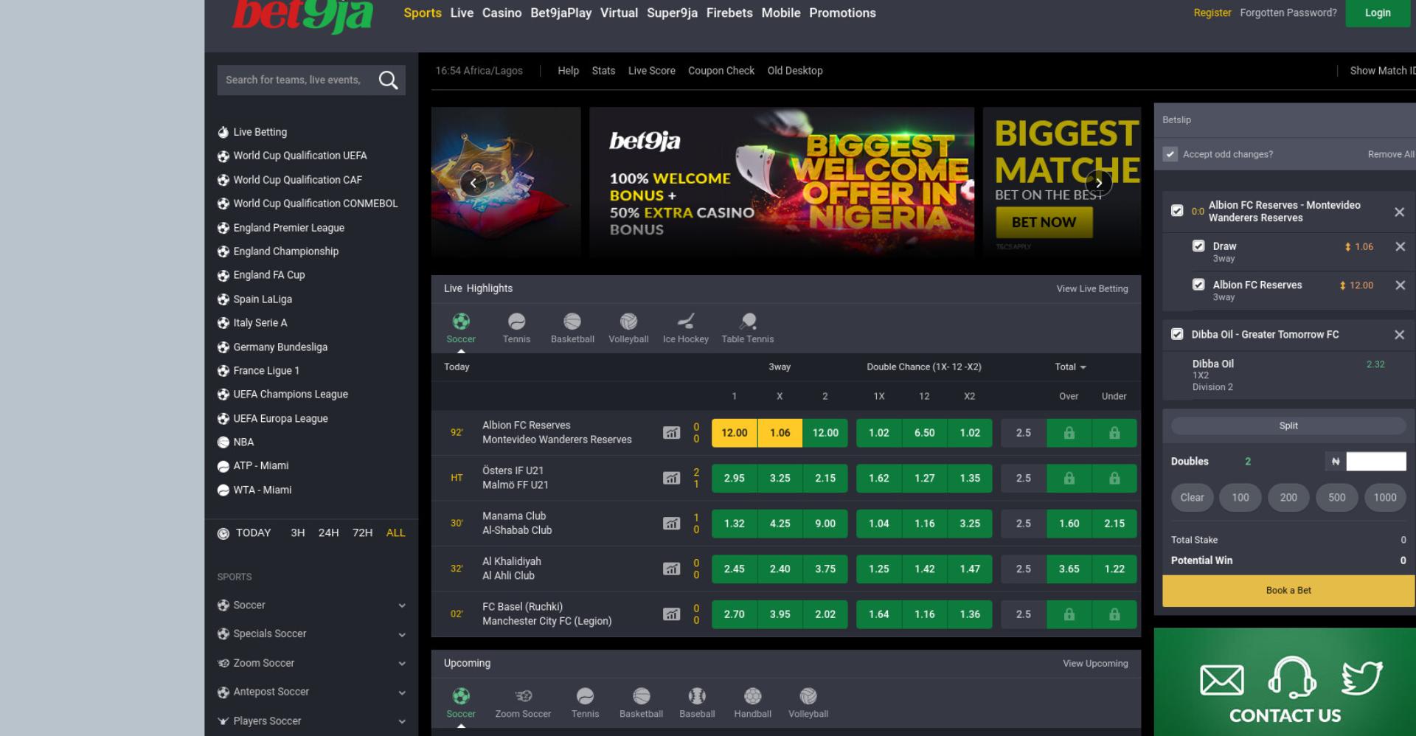Click the BET NOW banner button

point(1044,222)
